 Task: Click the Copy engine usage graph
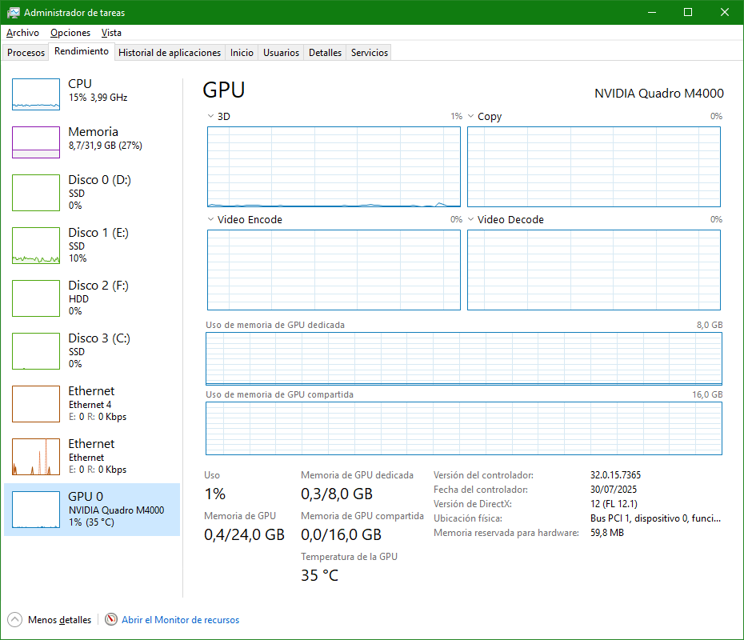click(594, 166)
